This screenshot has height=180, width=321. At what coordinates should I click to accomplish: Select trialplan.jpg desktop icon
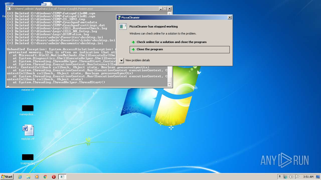click(28, 157)
